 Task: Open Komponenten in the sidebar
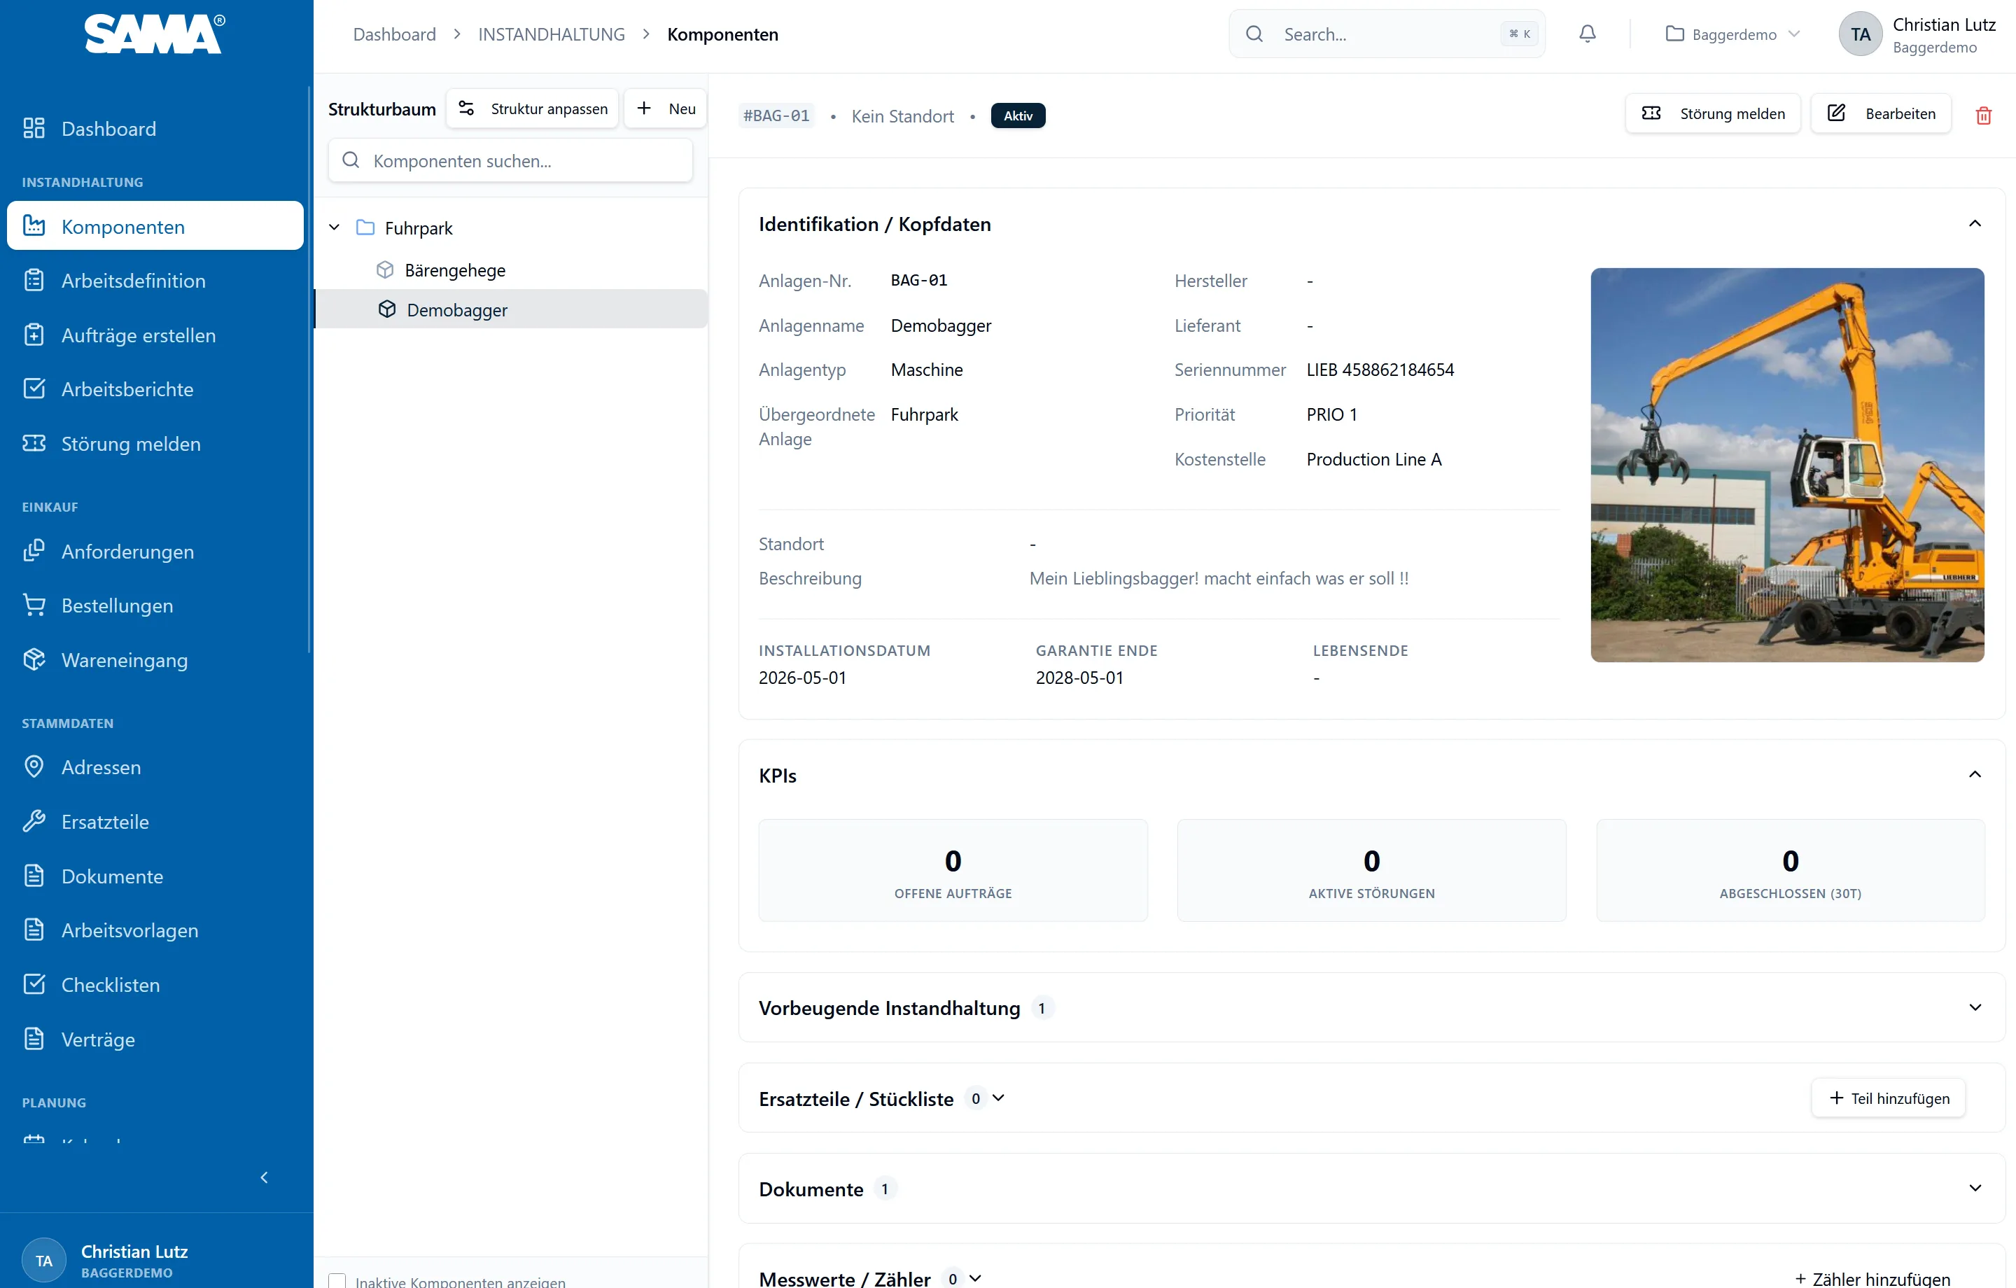click(155, 226)
